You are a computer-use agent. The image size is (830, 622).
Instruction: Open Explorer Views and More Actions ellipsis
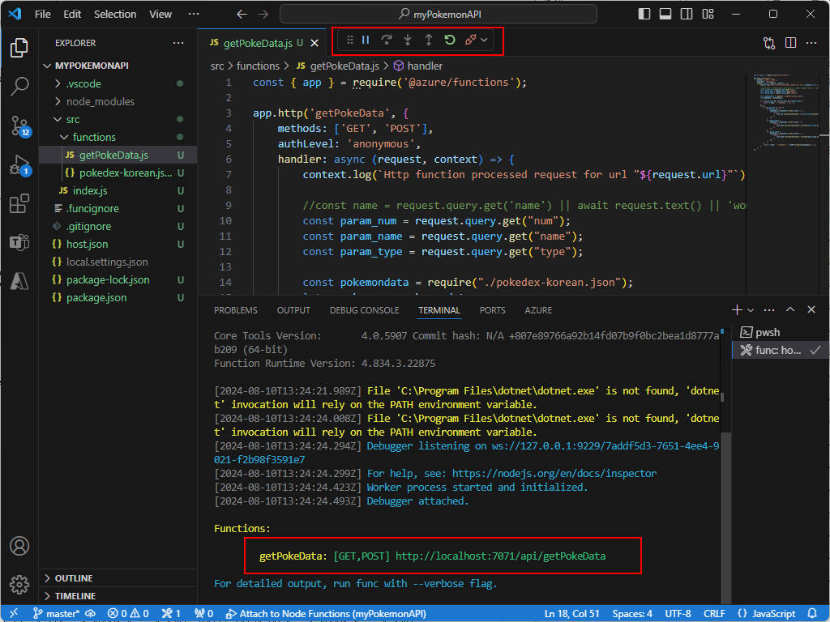(178, 43)
